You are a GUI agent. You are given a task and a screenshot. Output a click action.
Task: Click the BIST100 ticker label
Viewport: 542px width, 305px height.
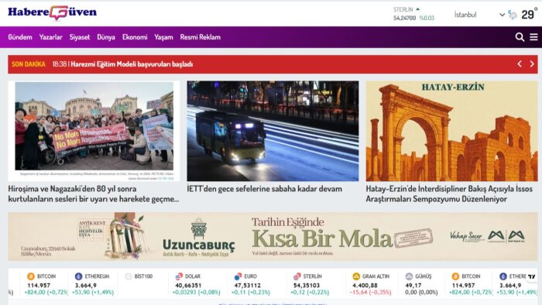143,276
